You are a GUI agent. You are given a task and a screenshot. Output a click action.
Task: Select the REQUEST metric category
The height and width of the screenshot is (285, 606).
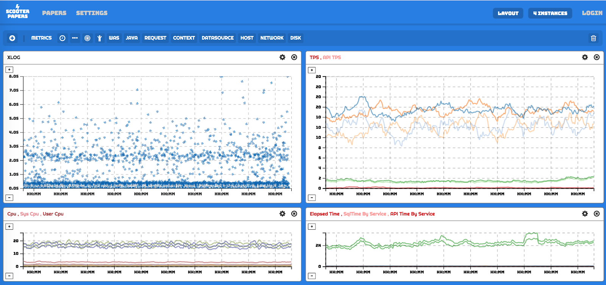pyautogui.click(x=155, y=38)
